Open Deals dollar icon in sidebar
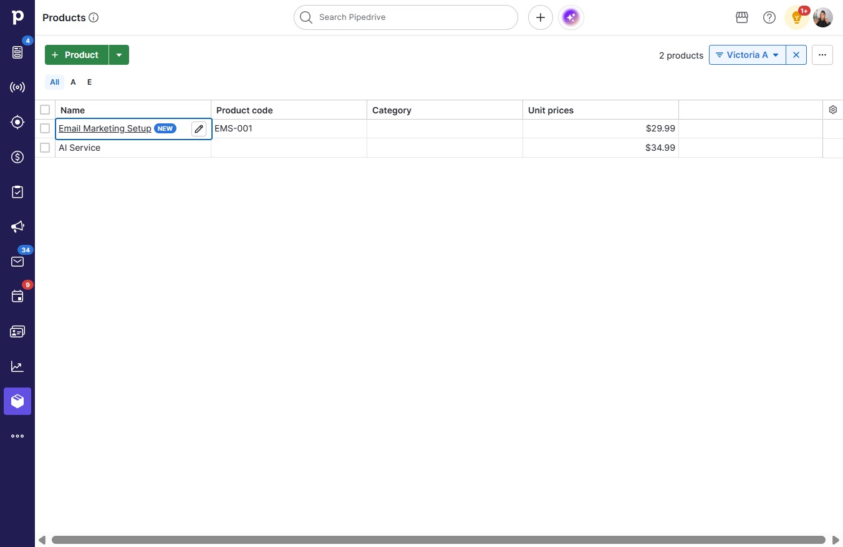The image size is (843, 547). [17, 157]
